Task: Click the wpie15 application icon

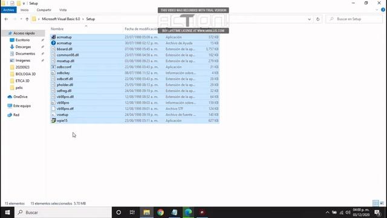Action: [53, 121]
